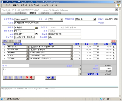
Task: Go to next page with > arrow
Action: click(x=16, y=41)
